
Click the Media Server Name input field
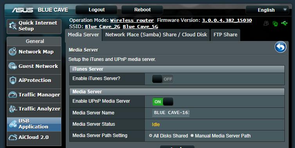click(171, 113)
